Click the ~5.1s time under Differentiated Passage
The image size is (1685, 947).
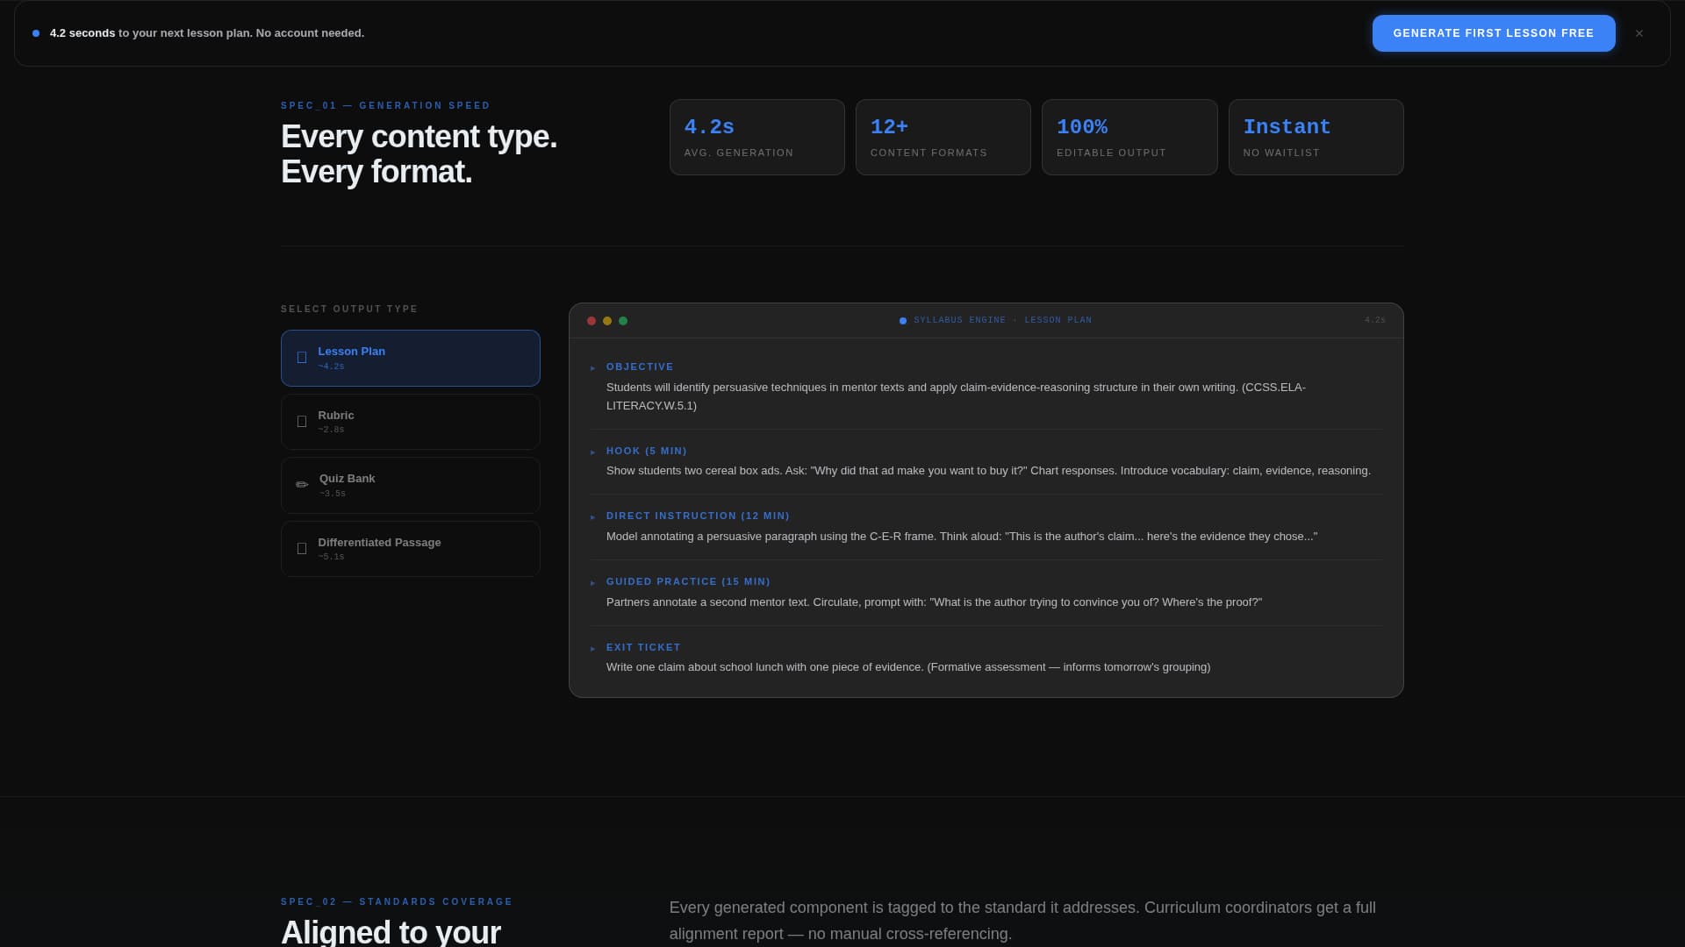point(331,558)
